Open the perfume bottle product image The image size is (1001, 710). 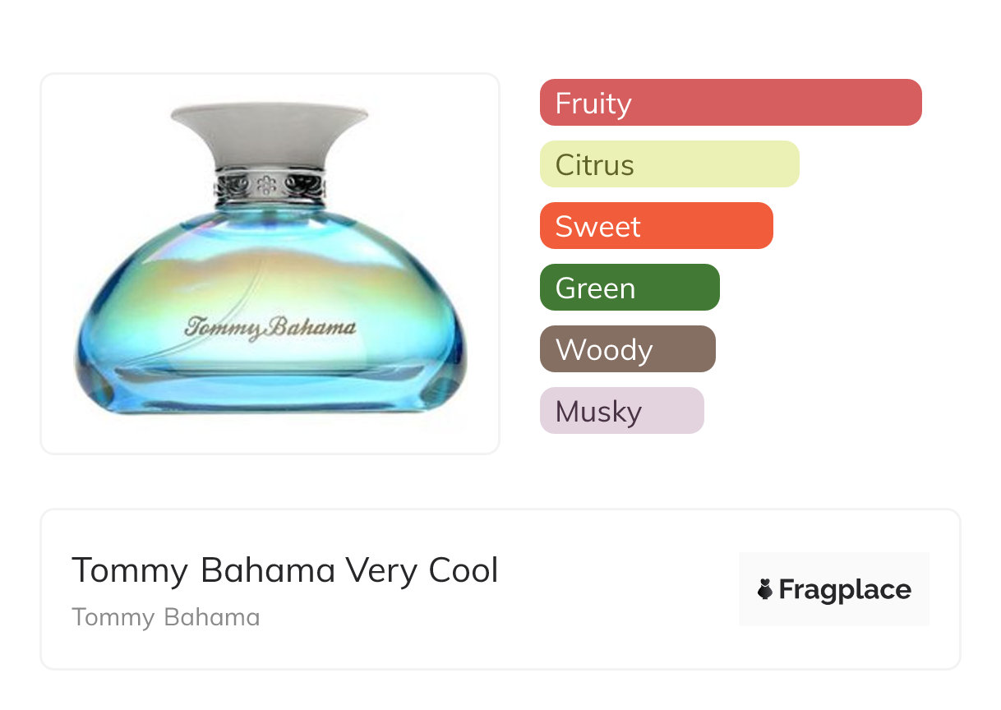[x=270, y=263]
